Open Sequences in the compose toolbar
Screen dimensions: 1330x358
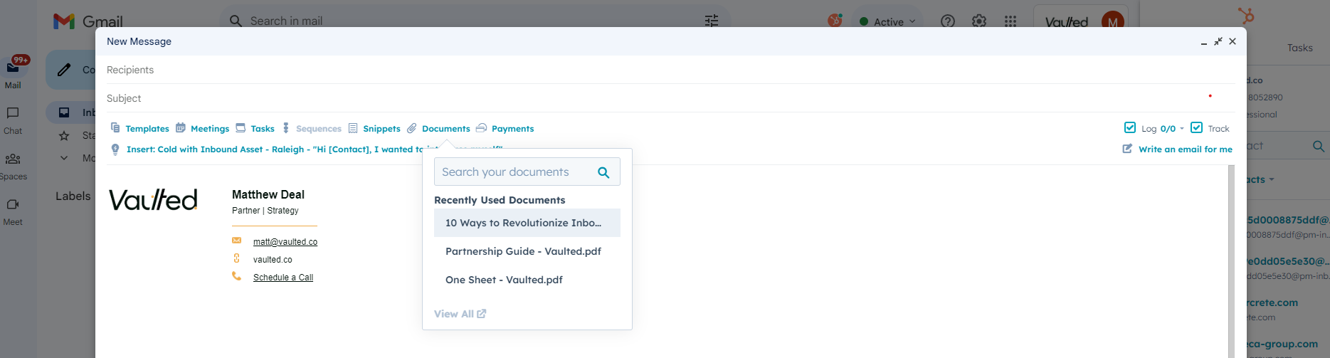click(x=312, y=129)
